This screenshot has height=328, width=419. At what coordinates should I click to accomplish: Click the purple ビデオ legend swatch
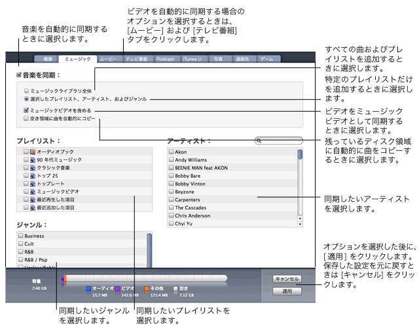(x=118, y=289)
